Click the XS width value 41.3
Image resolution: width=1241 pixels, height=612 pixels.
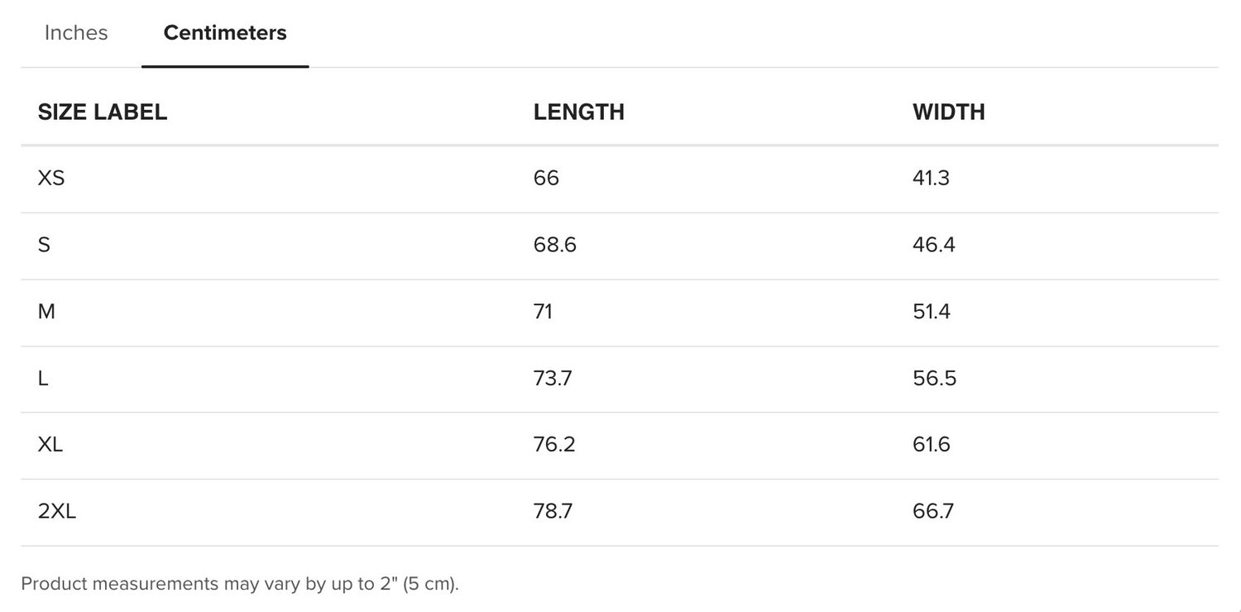pos(932,178)
